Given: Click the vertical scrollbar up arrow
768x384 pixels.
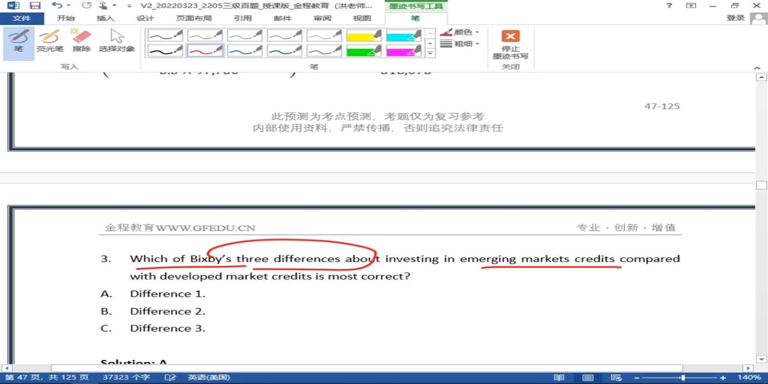Looking at the screenshot, I should pos(761,77).
